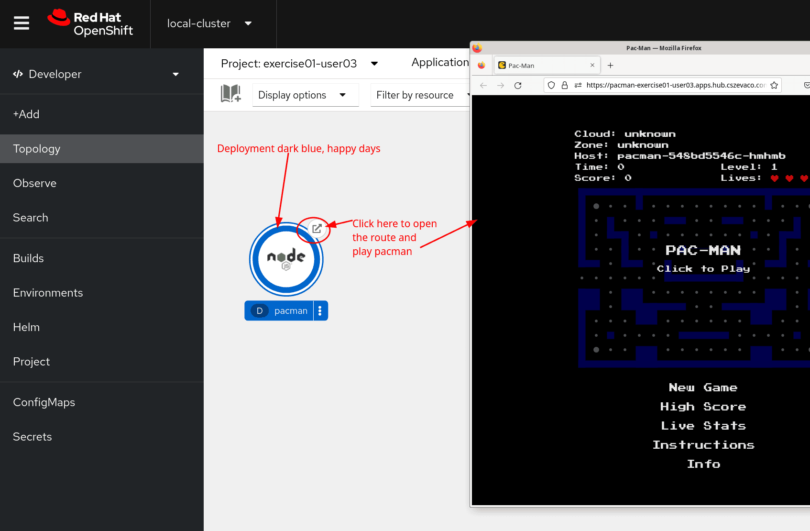
Task: Open route URL icon on pacman node
Action: pyautogui.click(x=317, y=229)
